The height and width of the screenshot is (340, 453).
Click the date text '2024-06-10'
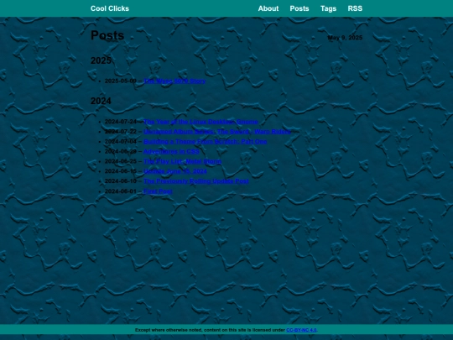tap(121, 181)
